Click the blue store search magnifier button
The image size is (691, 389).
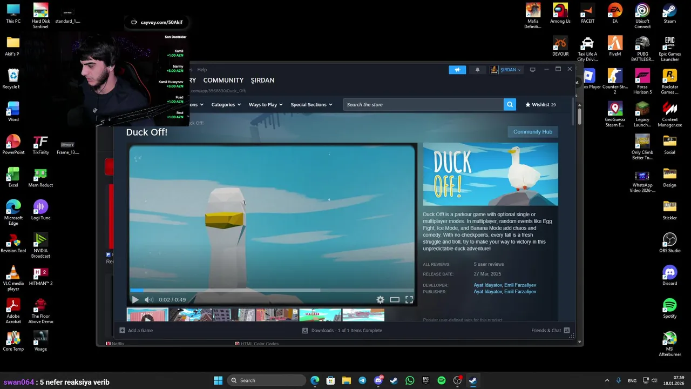(510, 104)
